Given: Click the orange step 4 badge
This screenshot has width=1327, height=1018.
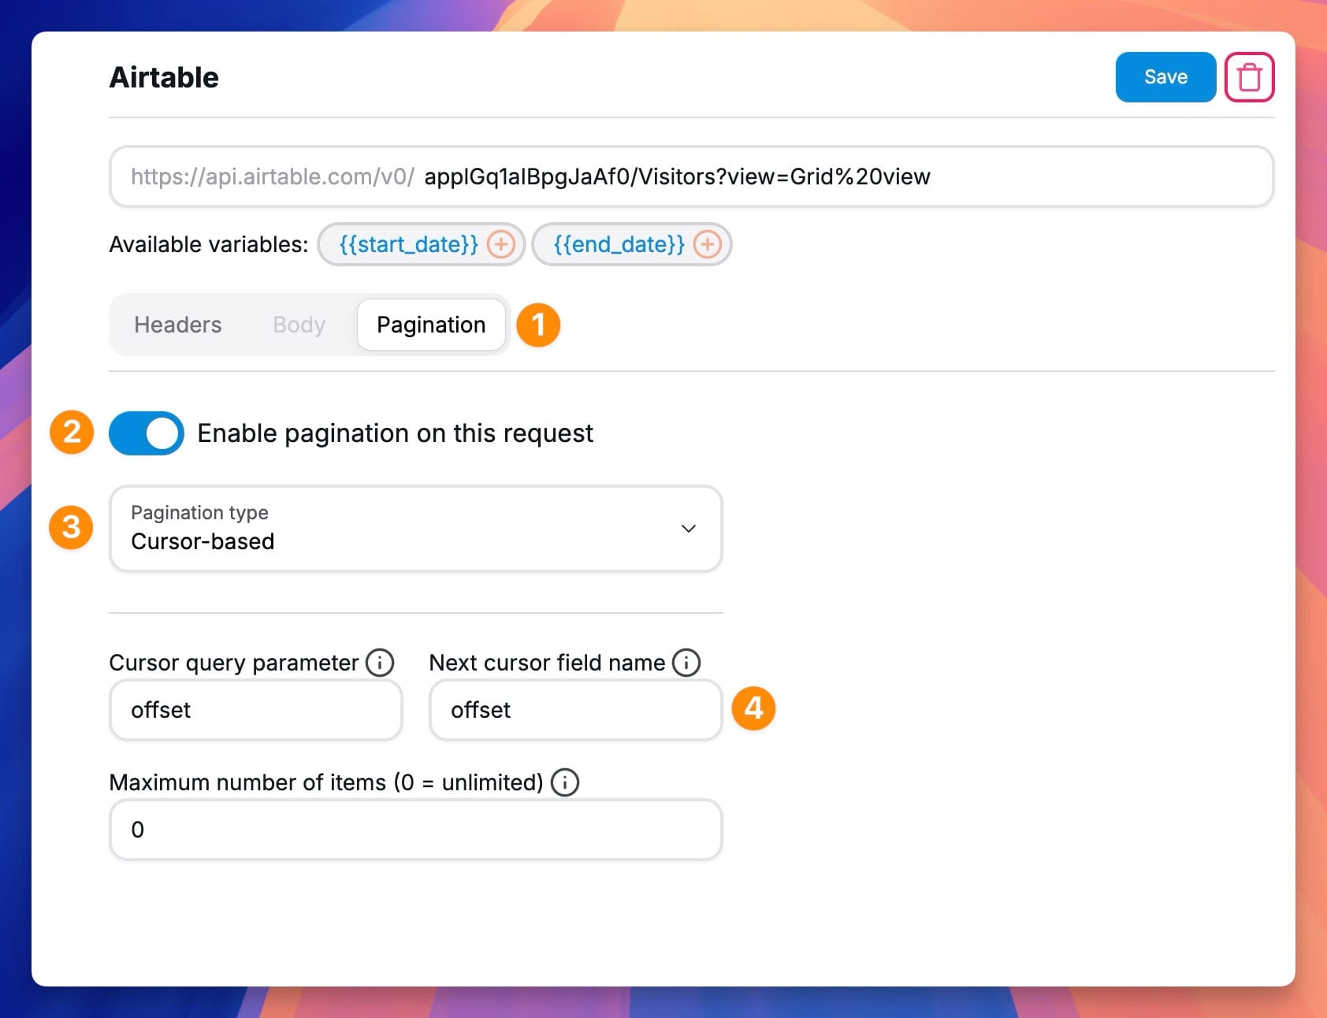Looking at the screenshot, I should coord(753,708).
